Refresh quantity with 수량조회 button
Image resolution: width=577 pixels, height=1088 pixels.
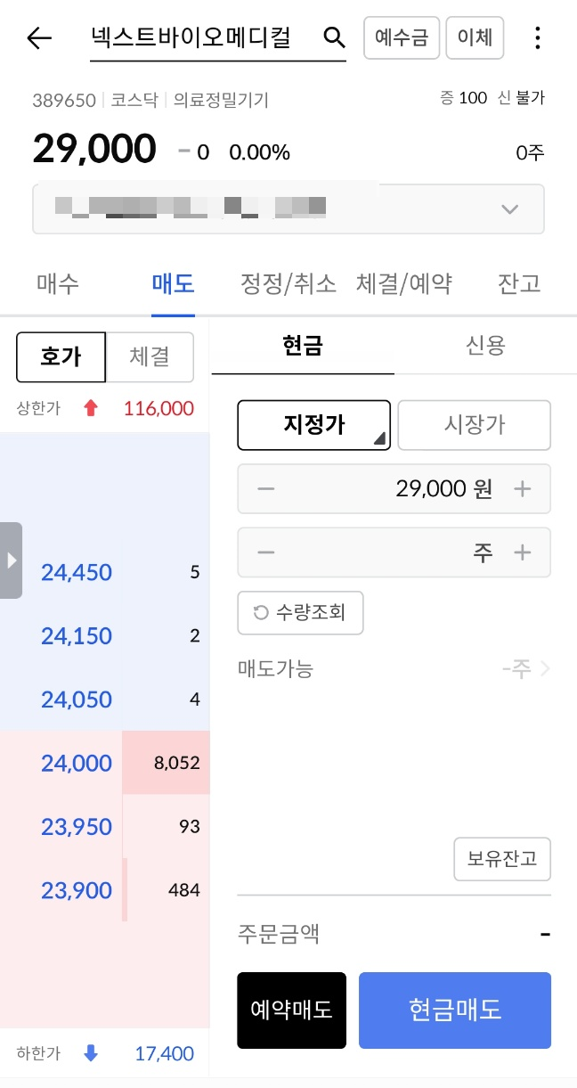pyautogui.click(x=300, y=612)
